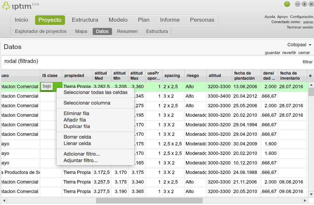Screen dimensions: 314x205
Task: Click the 'filtrar' link
Action: tap(307, 62)
